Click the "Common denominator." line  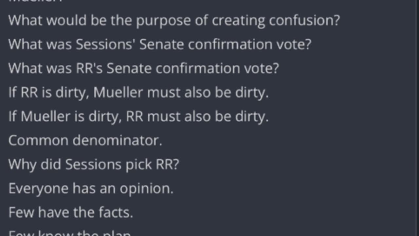pyautogui.click(x=85, y=140)
